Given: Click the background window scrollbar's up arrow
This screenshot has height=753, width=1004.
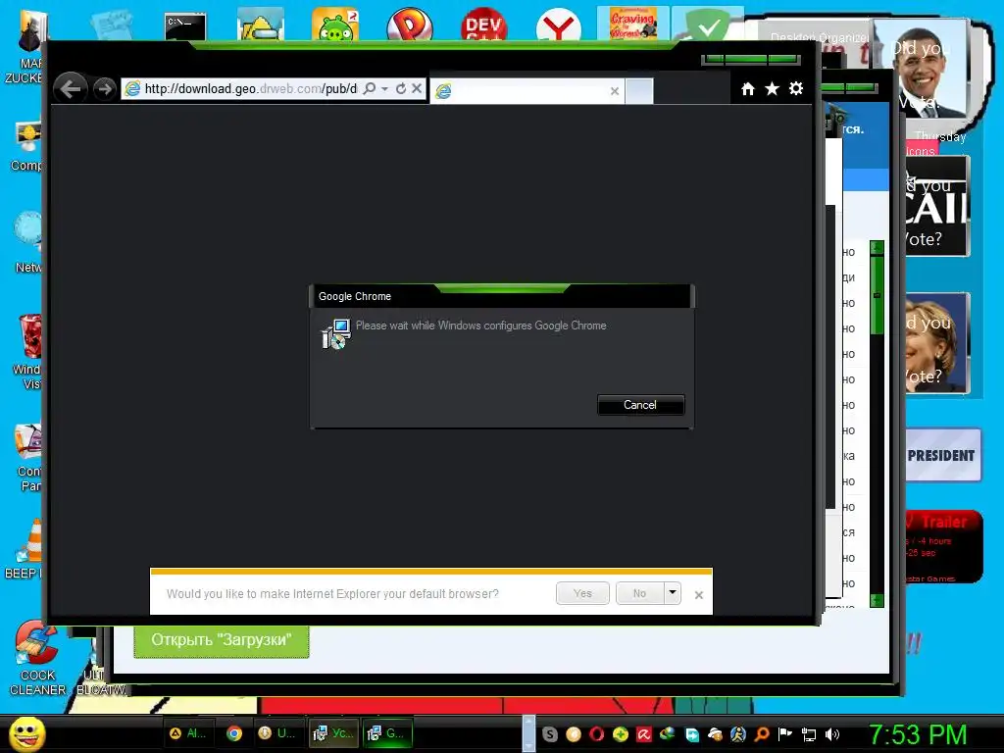Looking at the screenshot, I should pos(878,247).
